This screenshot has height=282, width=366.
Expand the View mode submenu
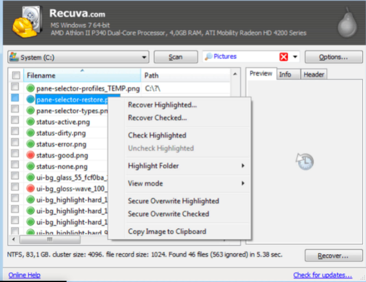pos(243,183)
